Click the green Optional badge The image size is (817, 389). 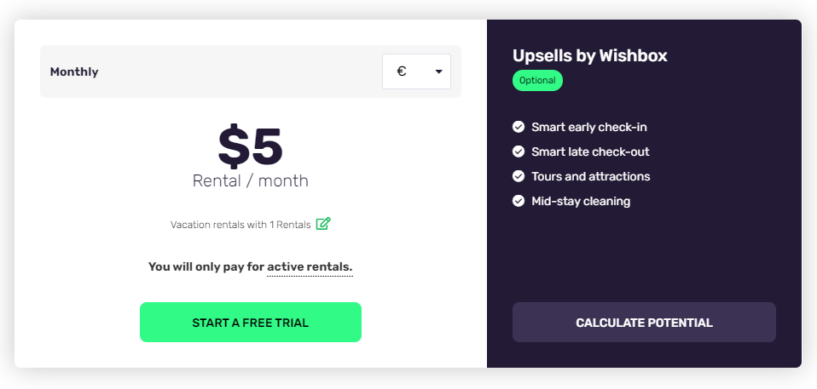(537, 81)
